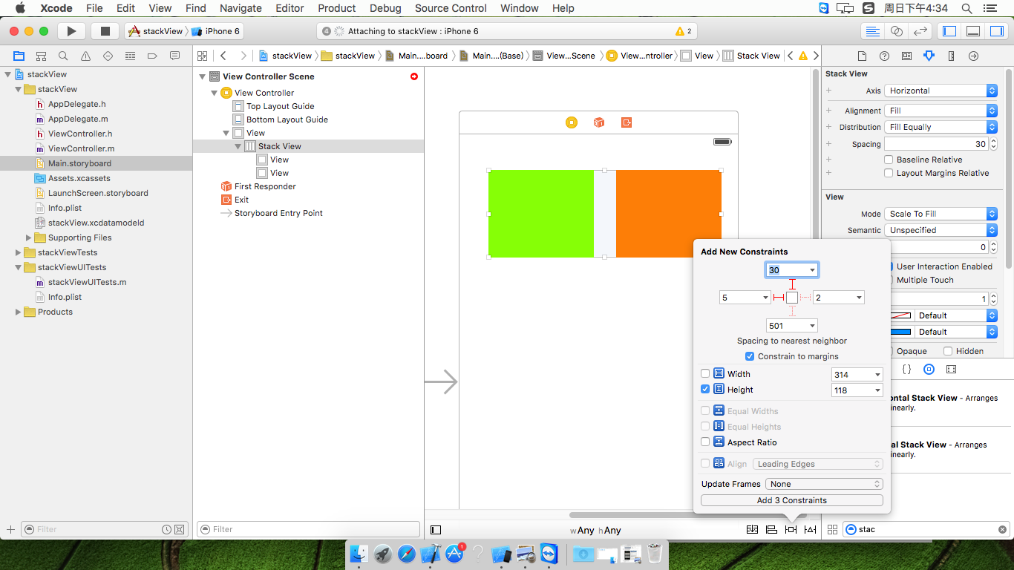Check the Aspect Ratio constraint box
Screen dimensions: 1014x570
(x=705, y=442)
